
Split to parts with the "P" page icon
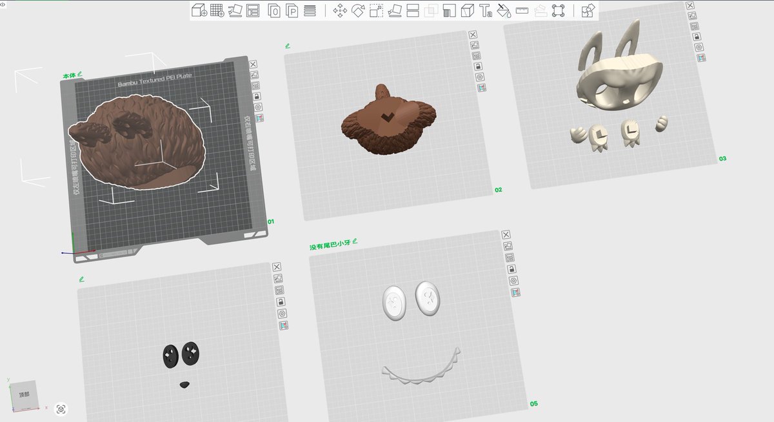(292, 10)
